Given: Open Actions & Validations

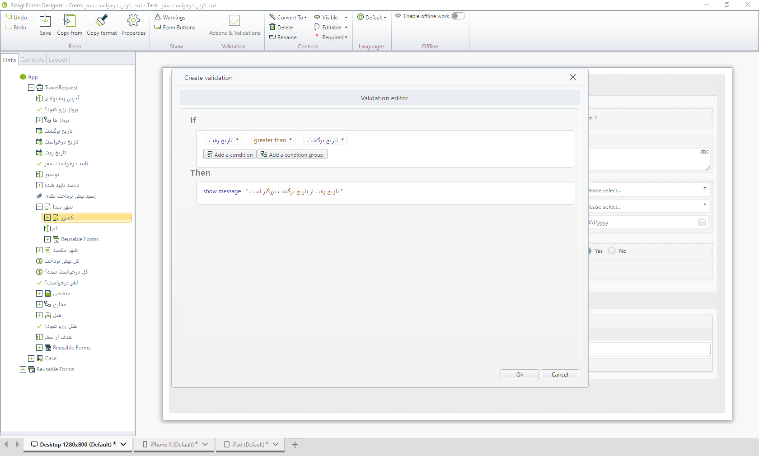Looking at the screenshot, I should [234, 25].
